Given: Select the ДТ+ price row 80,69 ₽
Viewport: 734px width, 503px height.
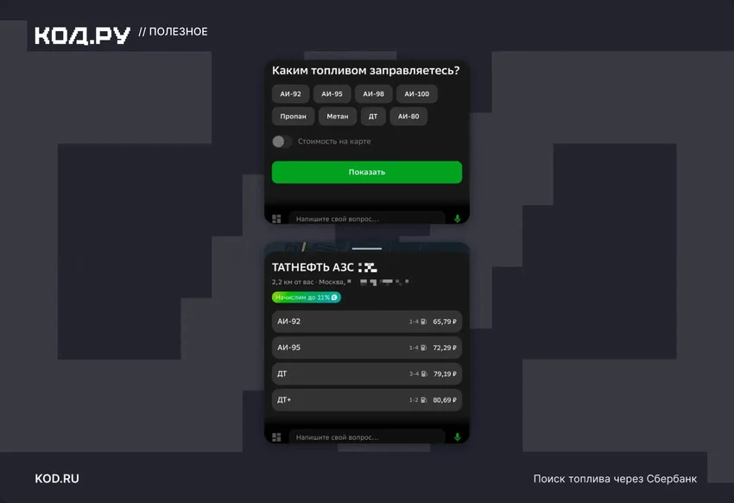Looking at the screenshot, I should pos(367,400).
